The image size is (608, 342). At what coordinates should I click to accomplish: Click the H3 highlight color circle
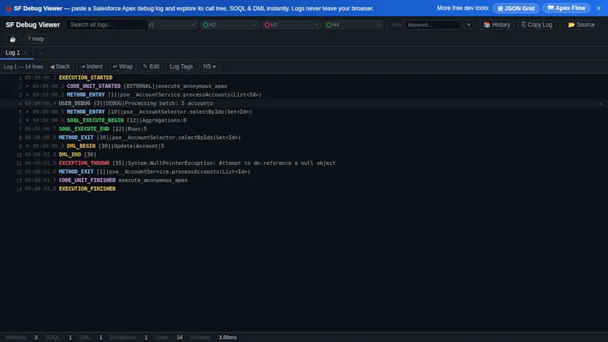[x=268, y=25]
